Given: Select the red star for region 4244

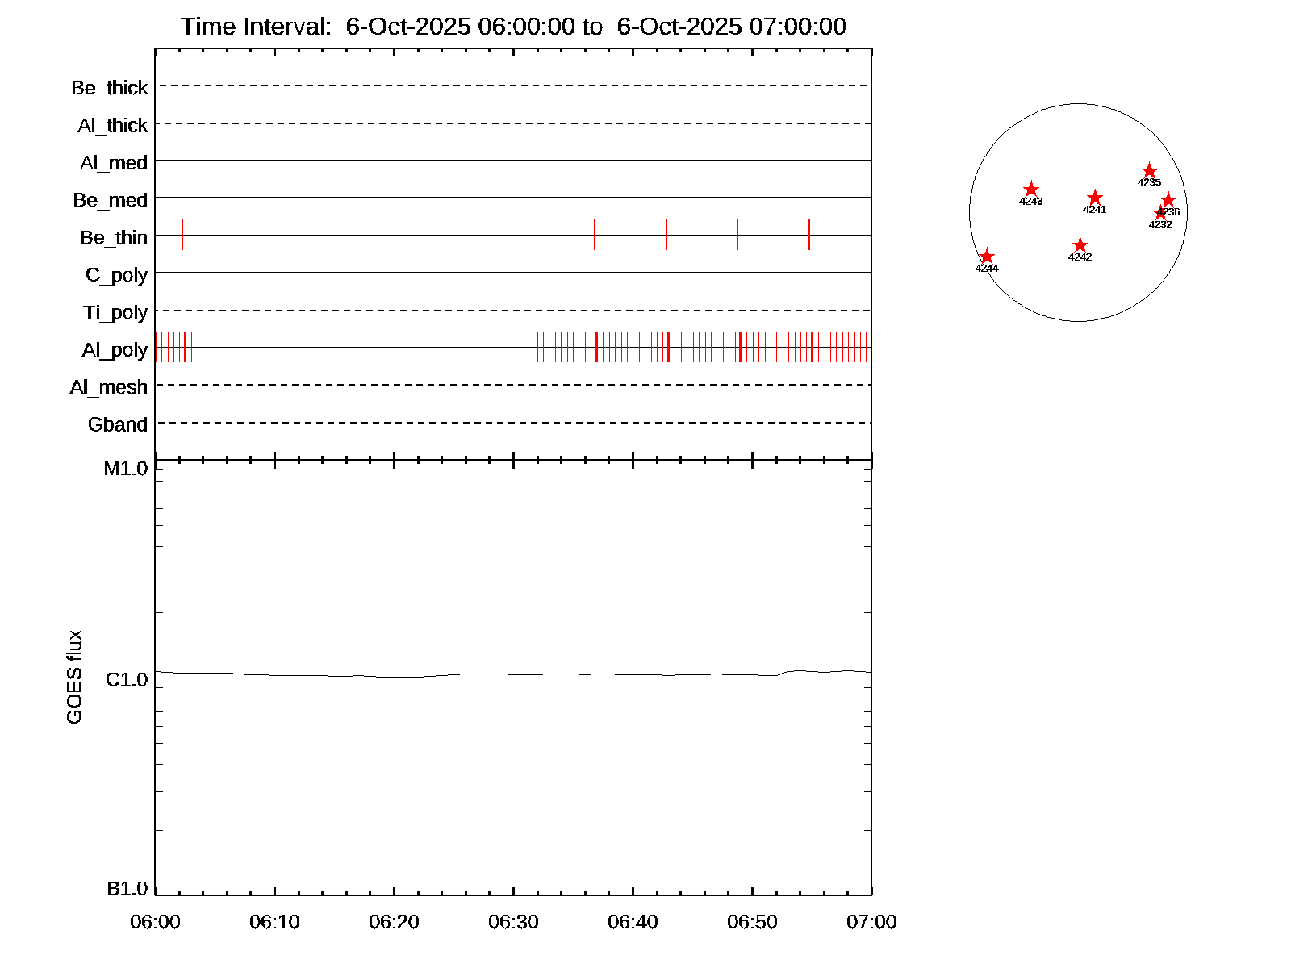Looking at the screenshot, I should 986,257.
